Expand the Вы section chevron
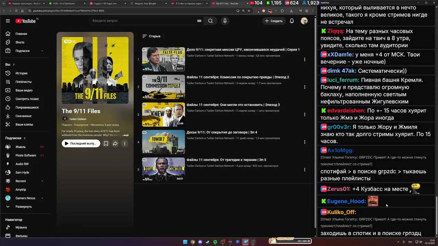438x246 pixels. [14, 65]
